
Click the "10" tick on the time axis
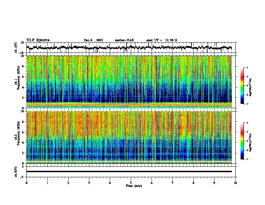coord(235,183)
